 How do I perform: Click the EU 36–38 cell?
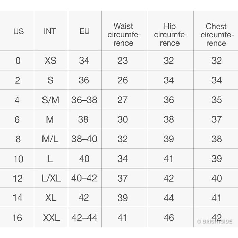pyautogui.click(x=84, y=100)
